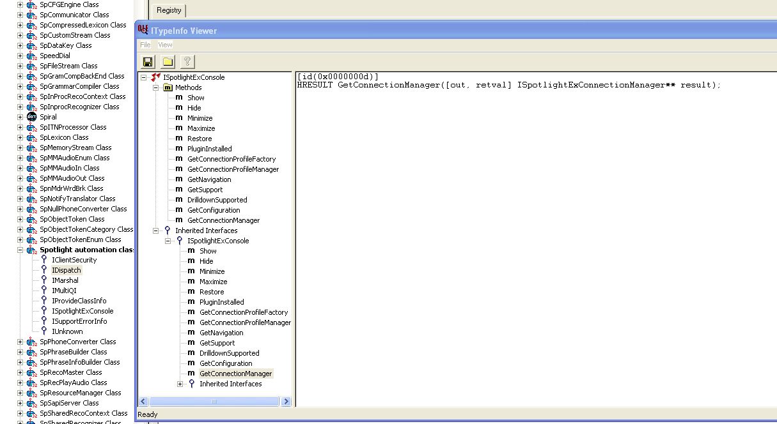Open the File menu

[145, 45]
